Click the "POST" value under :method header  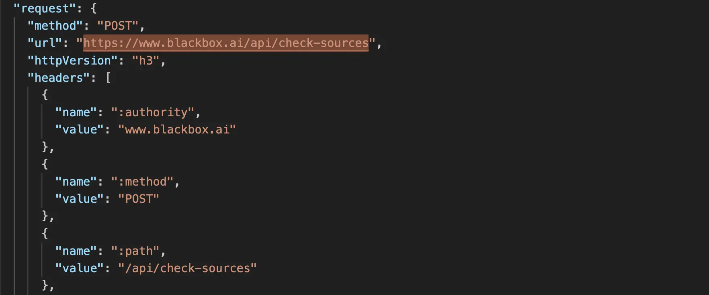click(x=139, y=199)
